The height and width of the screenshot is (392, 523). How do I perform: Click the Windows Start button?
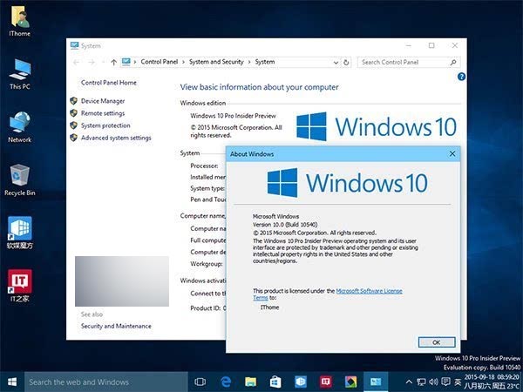click(12, 382)
